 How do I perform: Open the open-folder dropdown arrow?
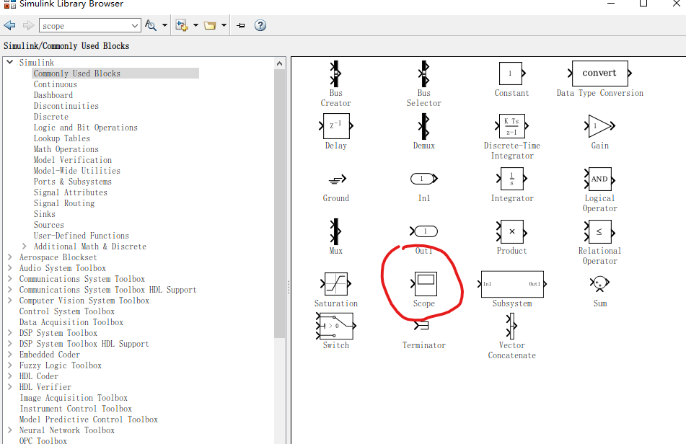point(224,25)
